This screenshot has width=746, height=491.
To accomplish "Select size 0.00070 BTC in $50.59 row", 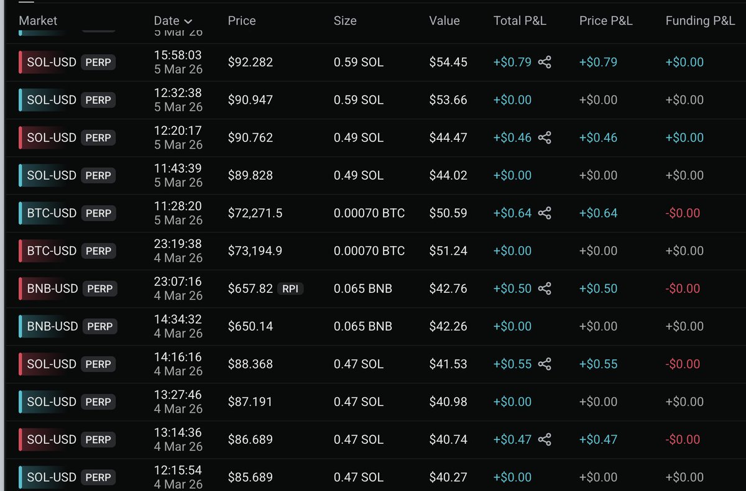I will pos(369,213).
